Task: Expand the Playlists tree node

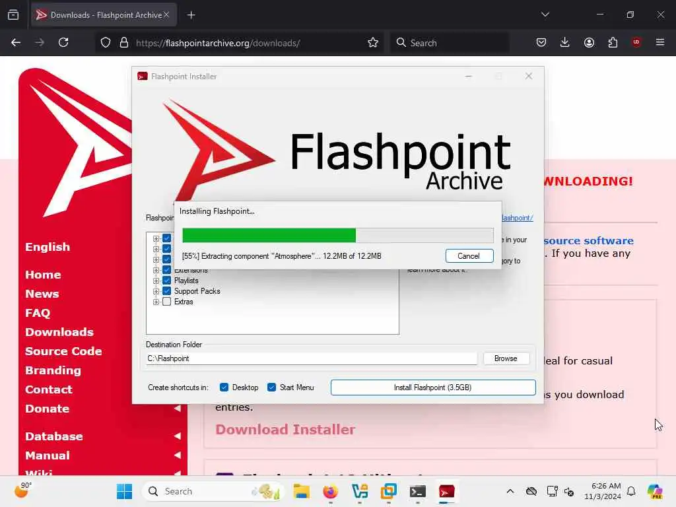Action: point(156,281)
